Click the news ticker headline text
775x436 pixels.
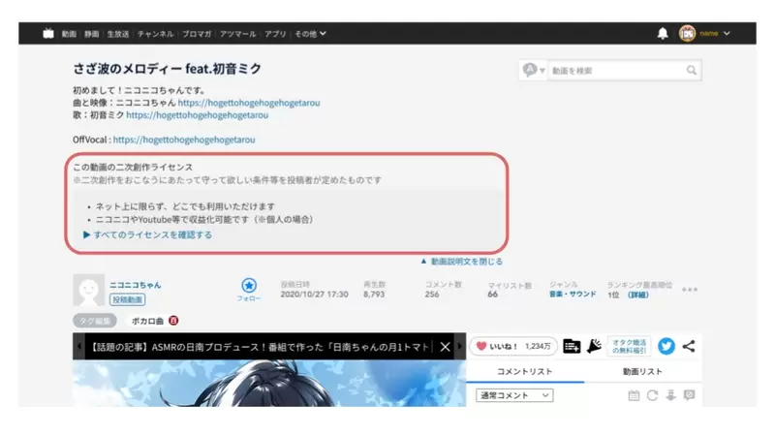tap(260, 347)
